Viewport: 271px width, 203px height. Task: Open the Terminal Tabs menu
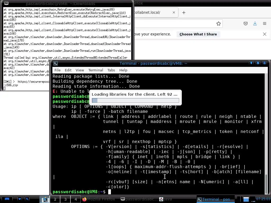click(111, 70)
